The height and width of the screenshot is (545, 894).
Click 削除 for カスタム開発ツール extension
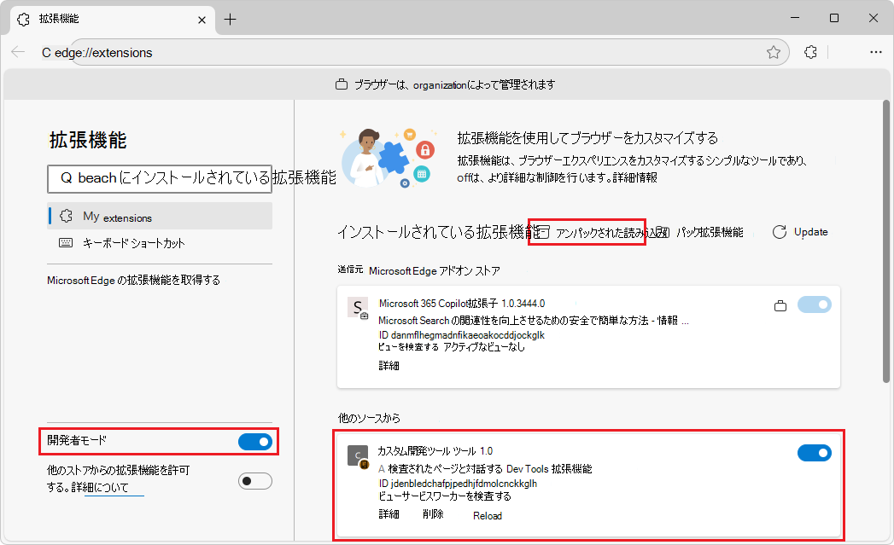[433, 515]
